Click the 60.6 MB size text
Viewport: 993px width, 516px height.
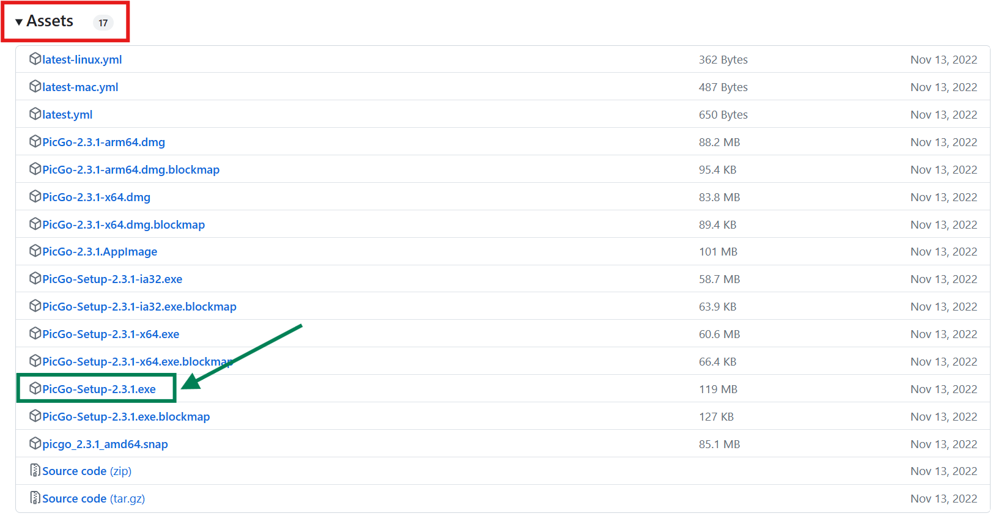[720, 334]
